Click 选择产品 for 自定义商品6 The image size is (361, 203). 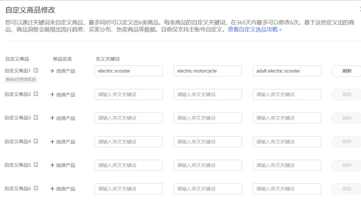[x=63, y=189]
